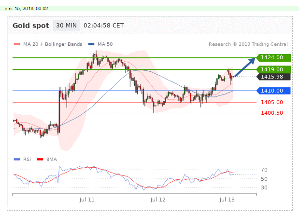Click the 1405.00 support level label
This screenshot has width=299, height=214.
click(x=272, y=102)
